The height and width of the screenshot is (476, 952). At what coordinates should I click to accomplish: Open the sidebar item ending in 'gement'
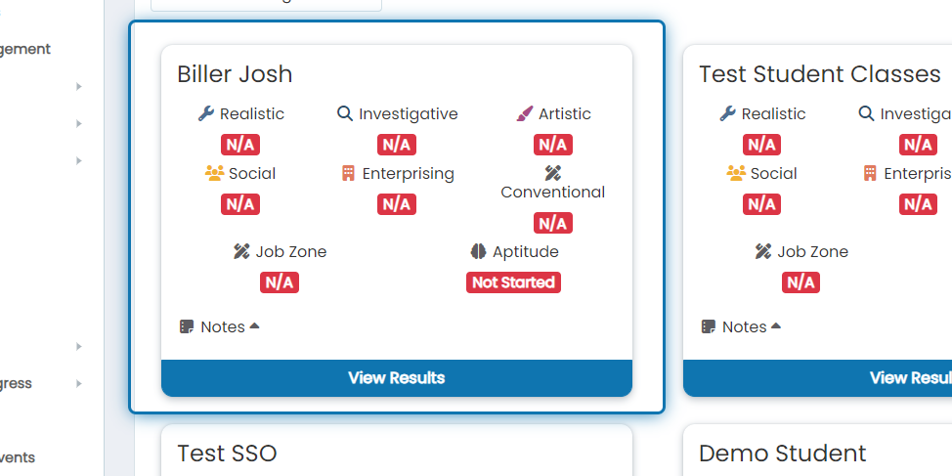[x=25, y=49]
